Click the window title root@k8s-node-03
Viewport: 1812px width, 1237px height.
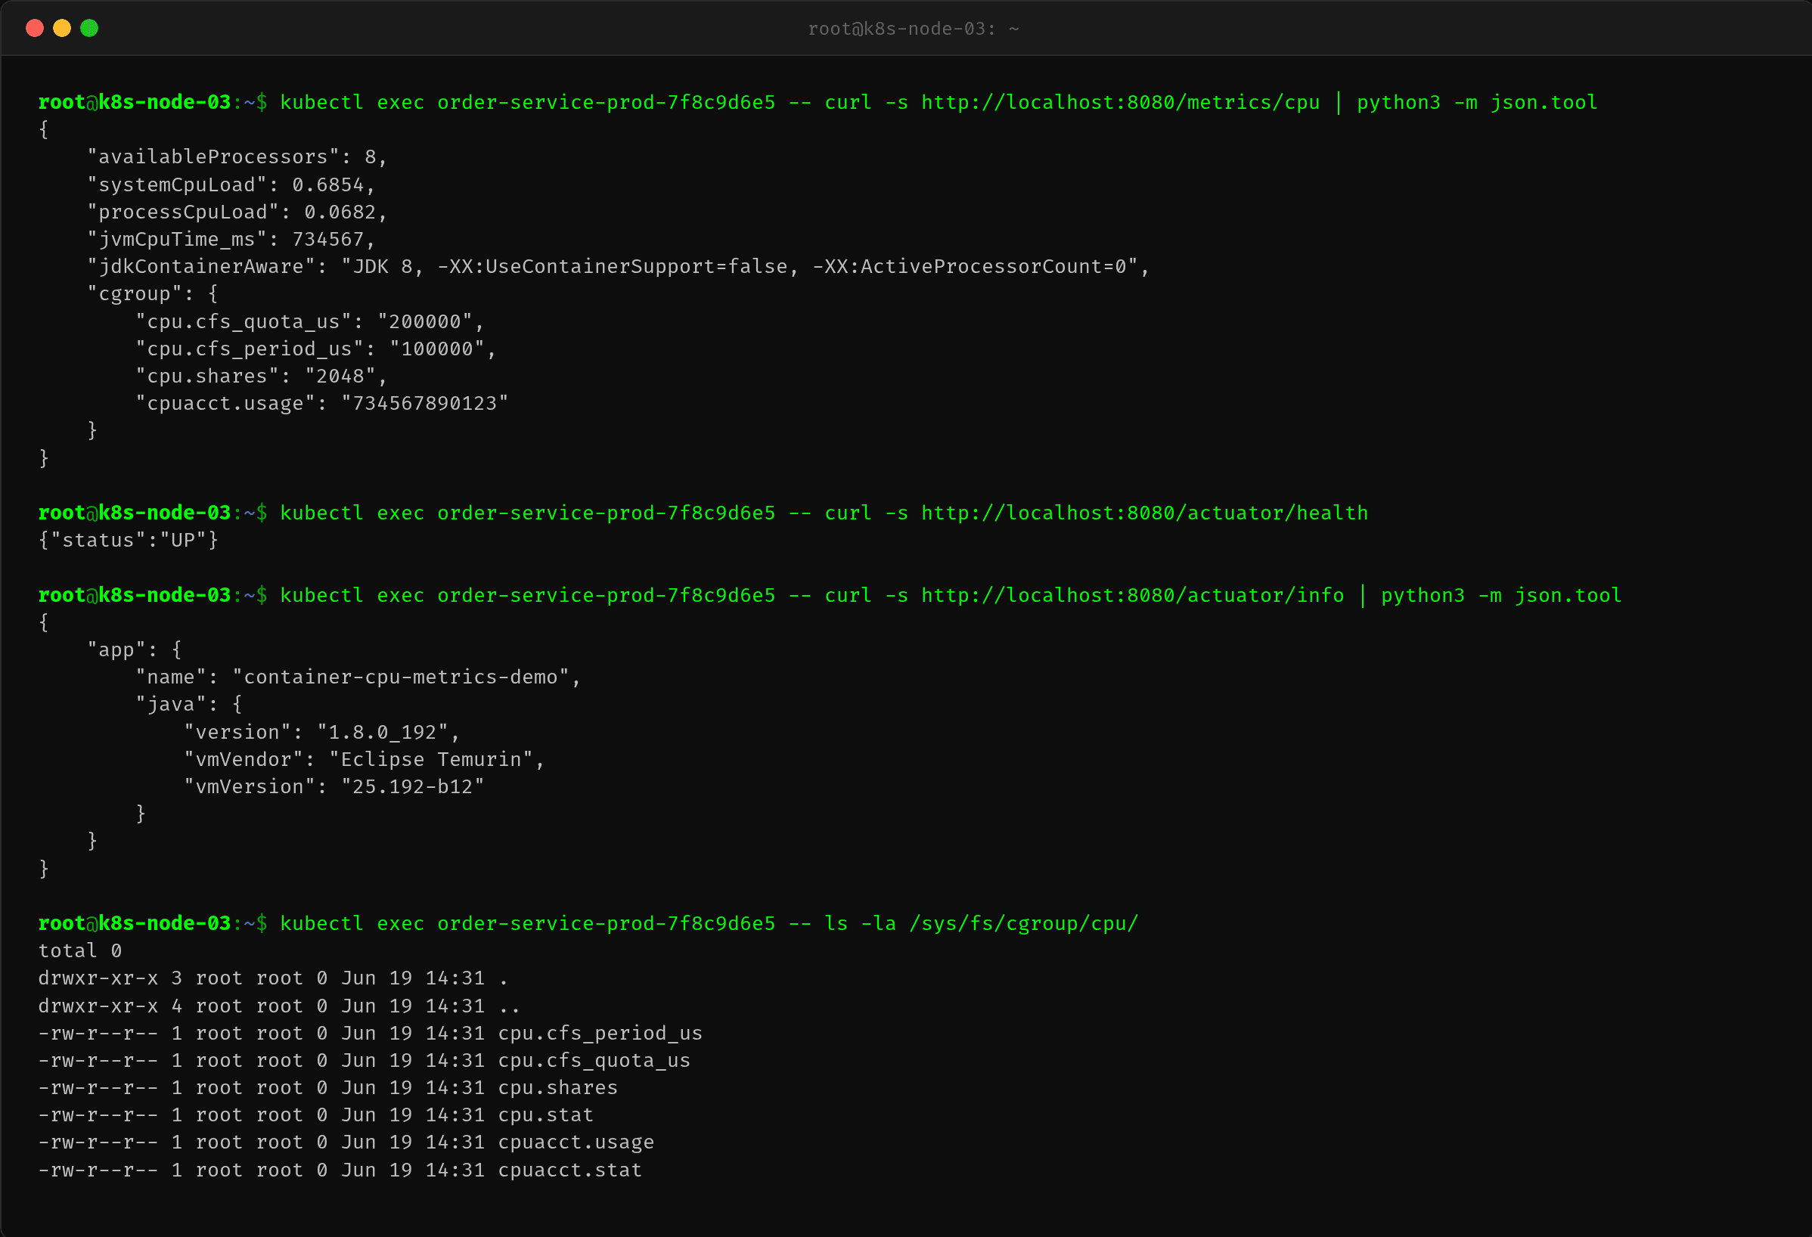coord(913,29)
